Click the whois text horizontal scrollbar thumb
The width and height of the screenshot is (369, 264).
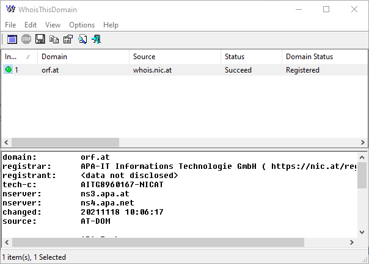pyautogui.click(x=158, y=242)
